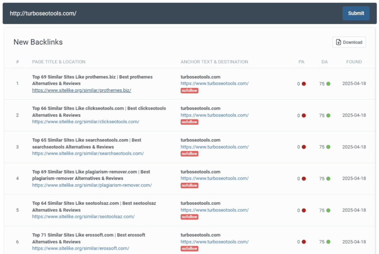Open the sitelike.org prothemes.biz link

81,90
